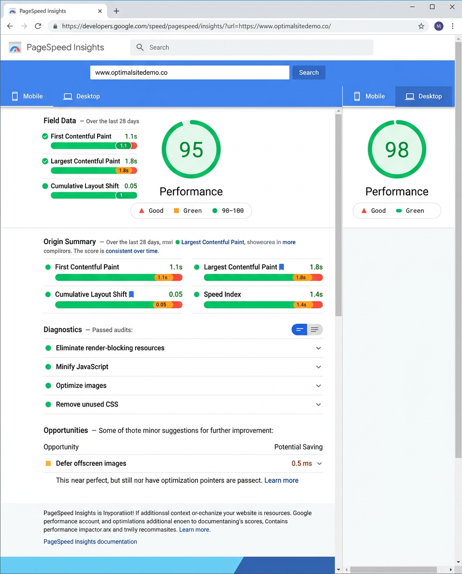Click Learn more under Defer offscreen images

[281, 480]
